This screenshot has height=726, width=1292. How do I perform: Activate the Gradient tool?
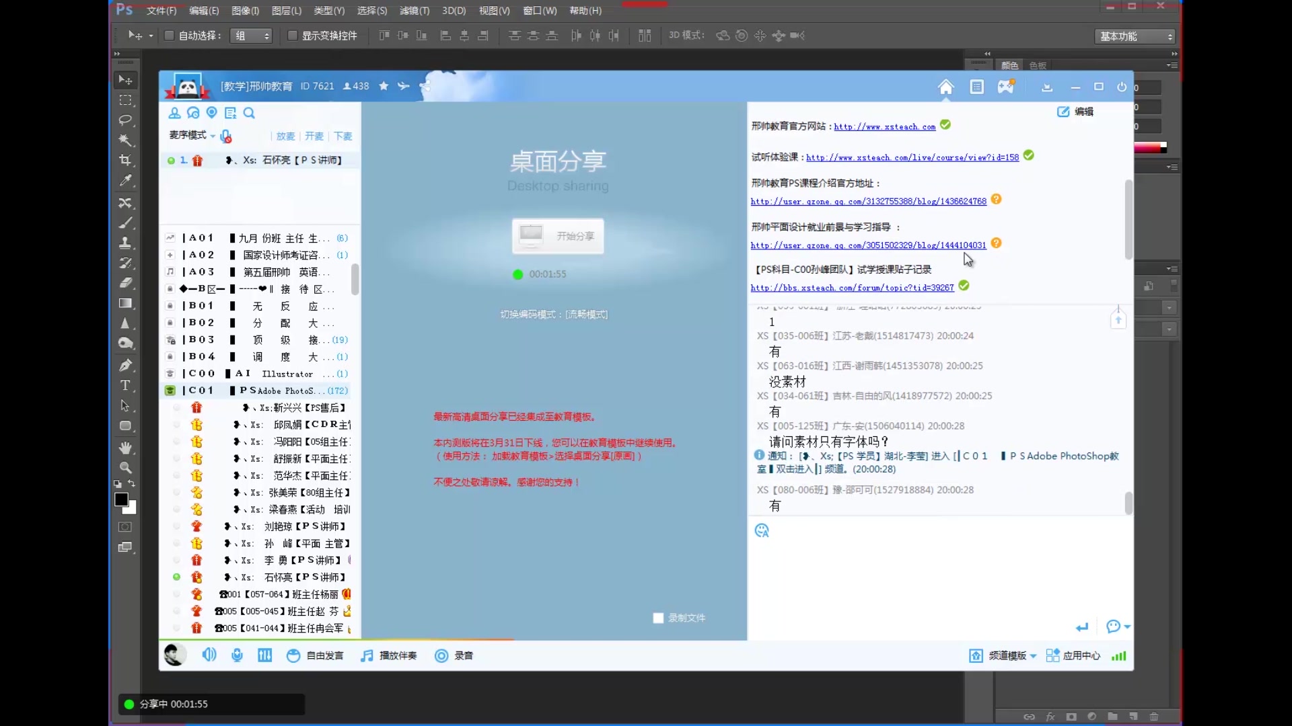pyautogui.click(x=126, y=302)
